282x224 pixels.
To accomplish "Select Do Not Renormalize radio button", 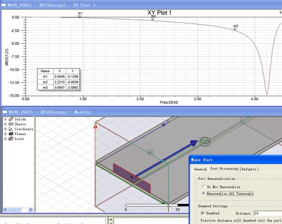I will pyautogui.click(x=204, y=186).
